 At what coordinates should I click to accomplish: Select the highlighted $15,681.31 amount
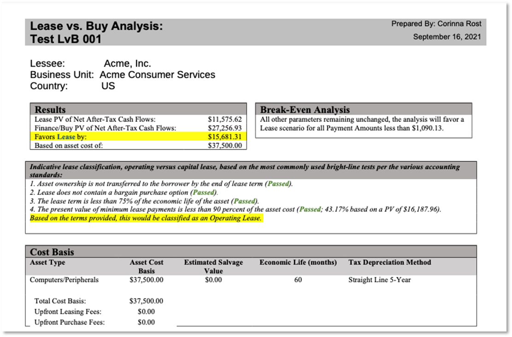225,137
